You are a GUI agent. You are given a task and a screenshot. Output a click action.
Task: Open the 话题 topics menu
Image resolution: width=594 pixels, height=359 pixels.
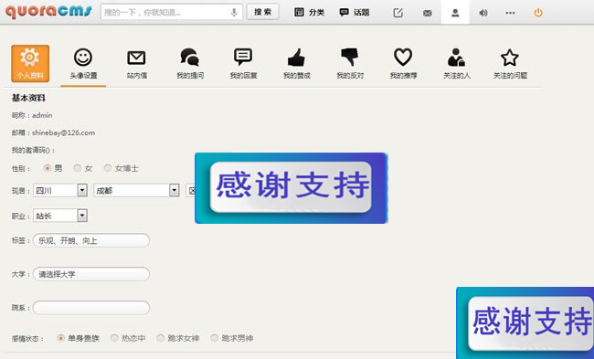coord(355,13)
